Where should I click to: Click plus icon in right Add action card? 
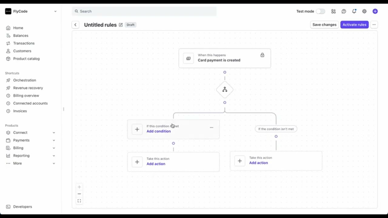click(x=240, y=161)
